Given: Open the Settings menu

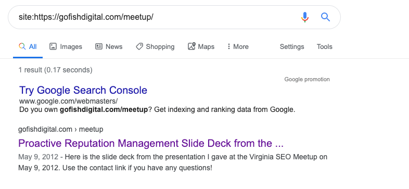Looking at the screenshot, I should pyautogui.click(x=292, y=47).
